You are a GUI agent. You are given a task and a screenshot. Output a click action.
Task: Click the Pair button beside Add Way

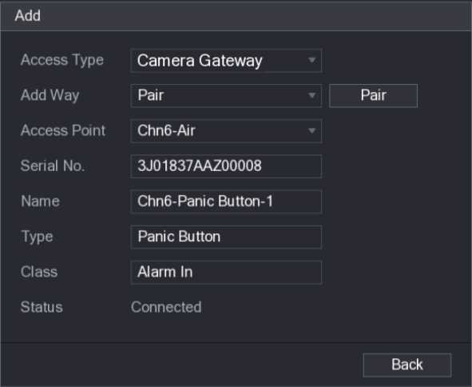(x=373, y=95)
